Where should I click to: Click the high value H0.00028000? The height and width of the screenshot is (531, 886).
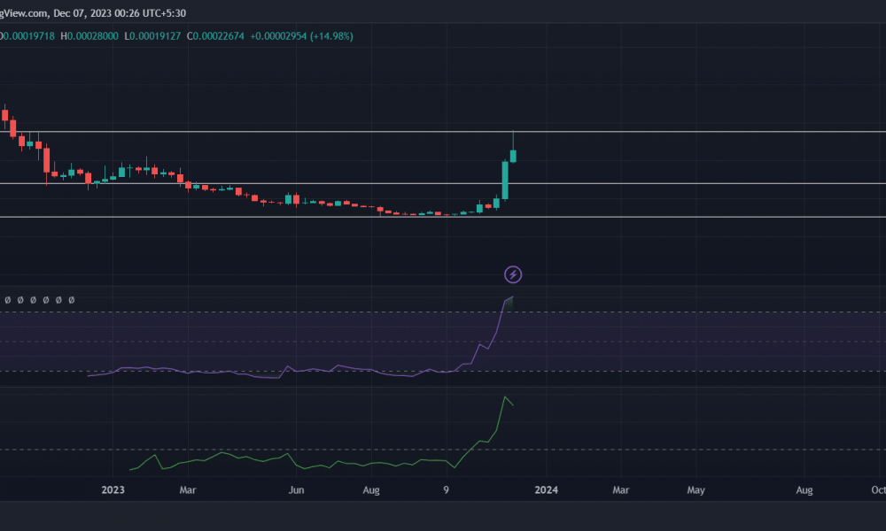click(x=89, y=36)
